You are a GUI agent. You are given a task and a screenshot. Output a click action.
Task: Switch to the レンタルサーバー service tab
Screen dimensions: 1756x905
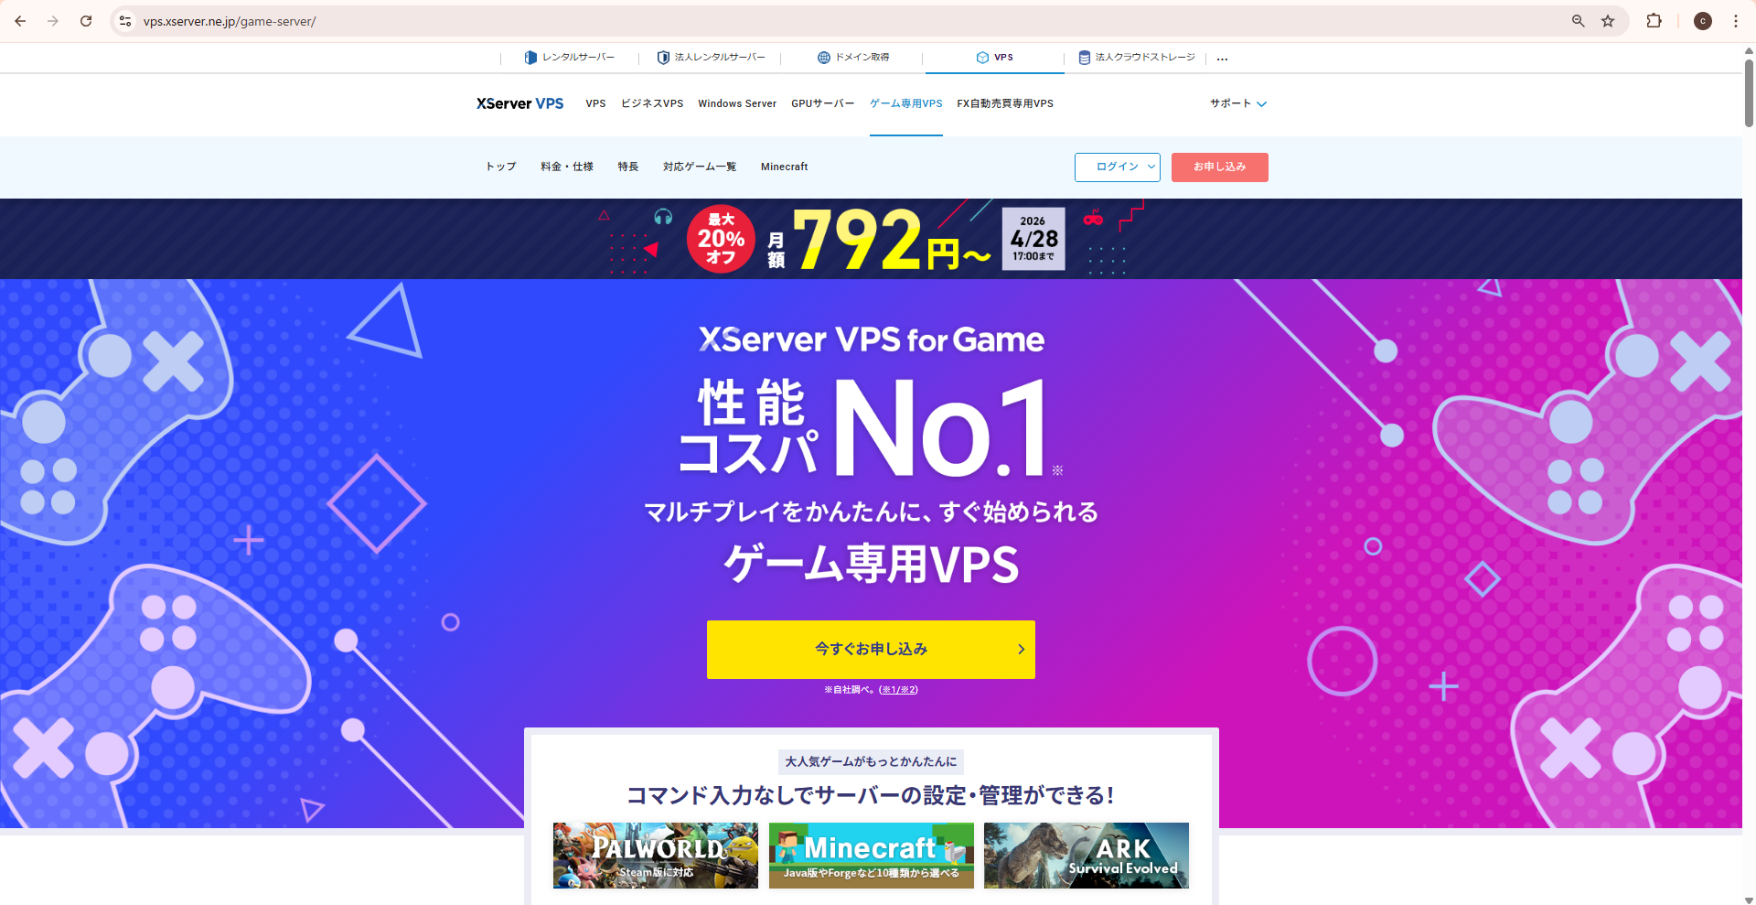[x=569, y=57]
